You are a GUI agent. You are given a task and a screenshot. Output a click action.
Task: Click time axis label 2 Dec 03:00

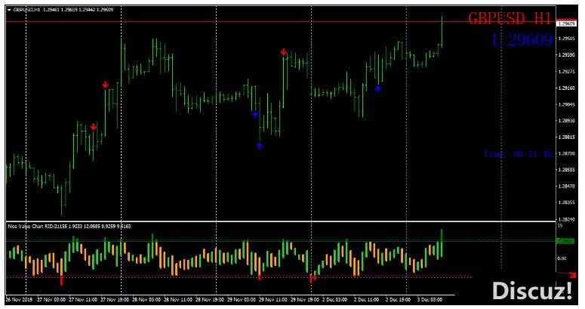(335, 300)
